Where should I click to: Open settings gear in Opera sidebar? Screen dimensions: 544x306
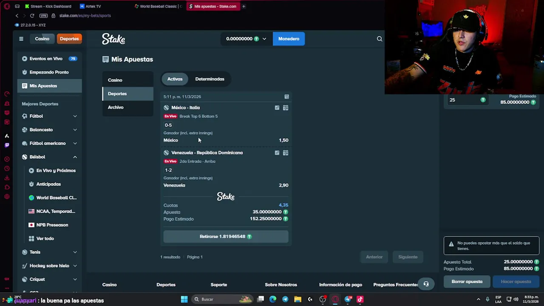[7, 196]
